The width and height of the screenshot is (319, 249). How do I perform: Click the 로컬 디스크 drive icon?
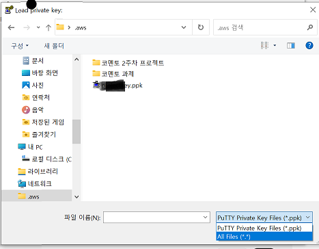26,158
